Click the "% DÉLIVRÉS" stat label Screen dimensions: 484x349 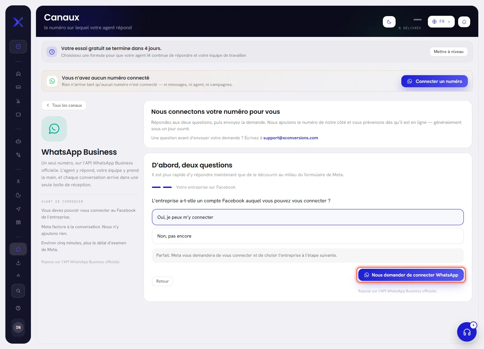click(410, 28)
